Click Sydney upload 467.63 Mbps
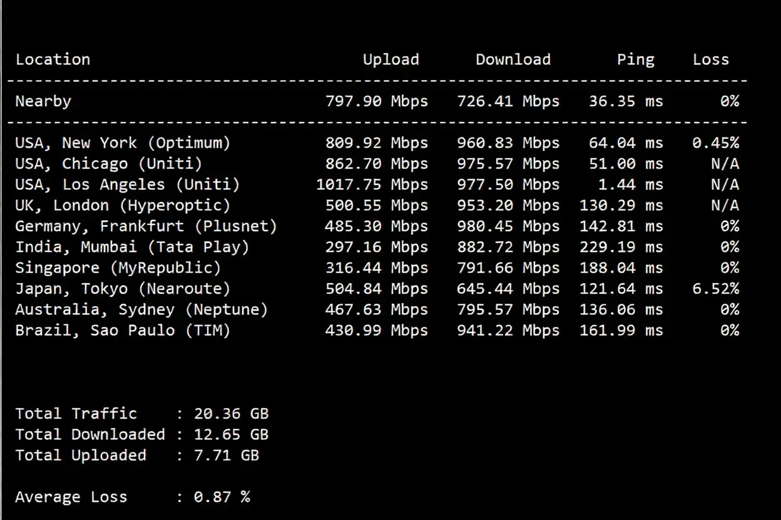 tap(377, 310)
